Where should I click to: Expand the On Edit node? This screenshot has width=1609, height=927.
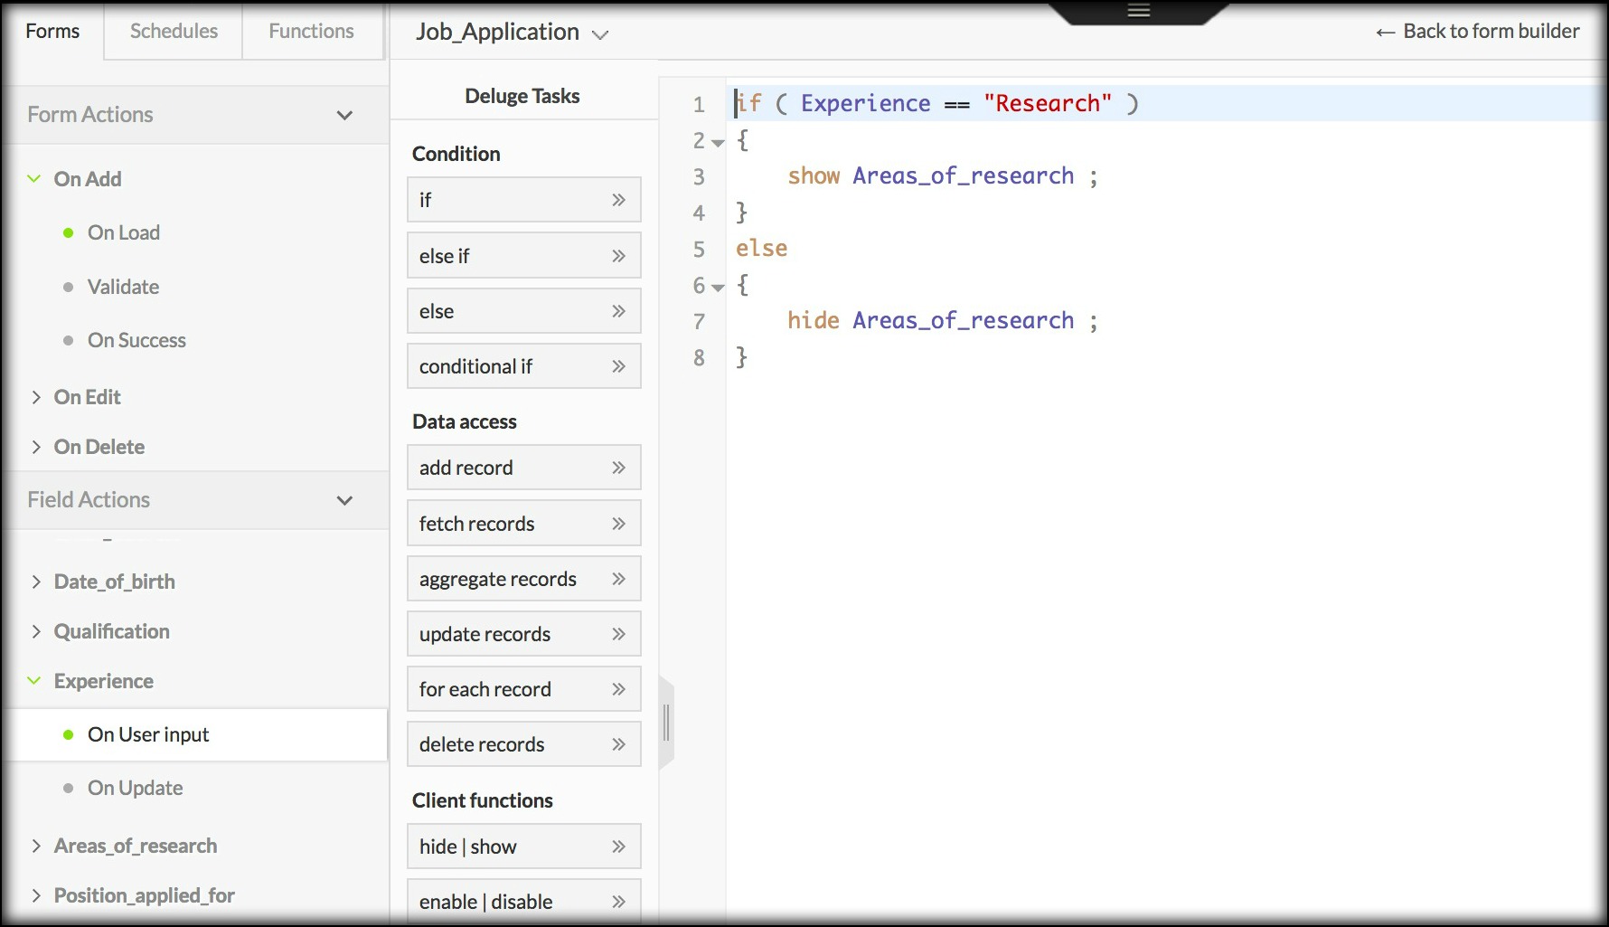[36, 397]
